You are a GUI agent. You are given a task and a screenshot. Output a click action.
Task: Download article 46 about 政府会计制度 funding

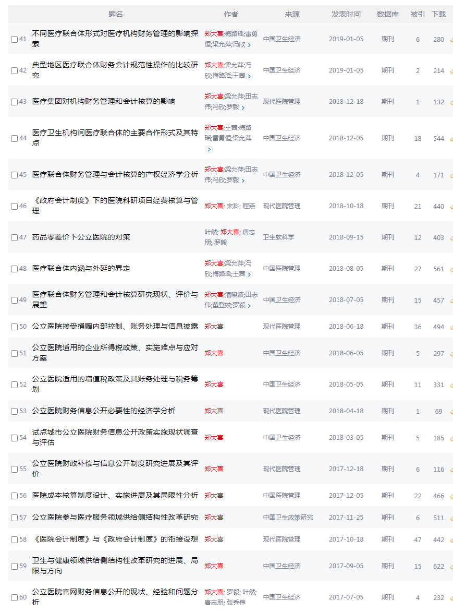[x=451, y=206]
